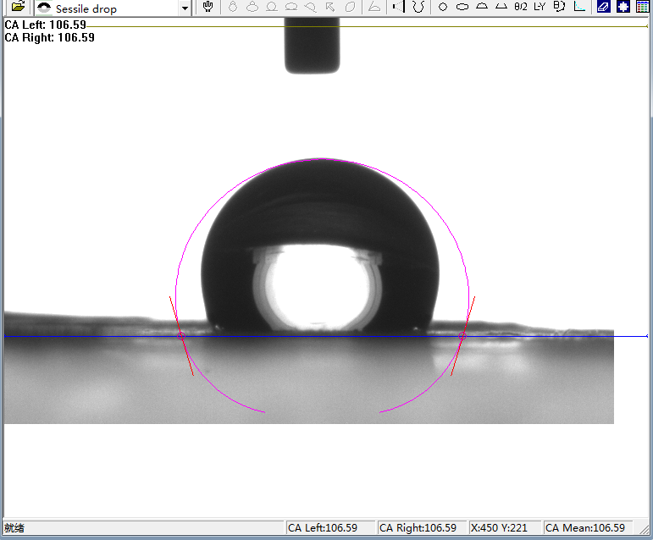Screen dimensions: 653x540
Task: Select the hand pan tool
Action: click(208, 7)
